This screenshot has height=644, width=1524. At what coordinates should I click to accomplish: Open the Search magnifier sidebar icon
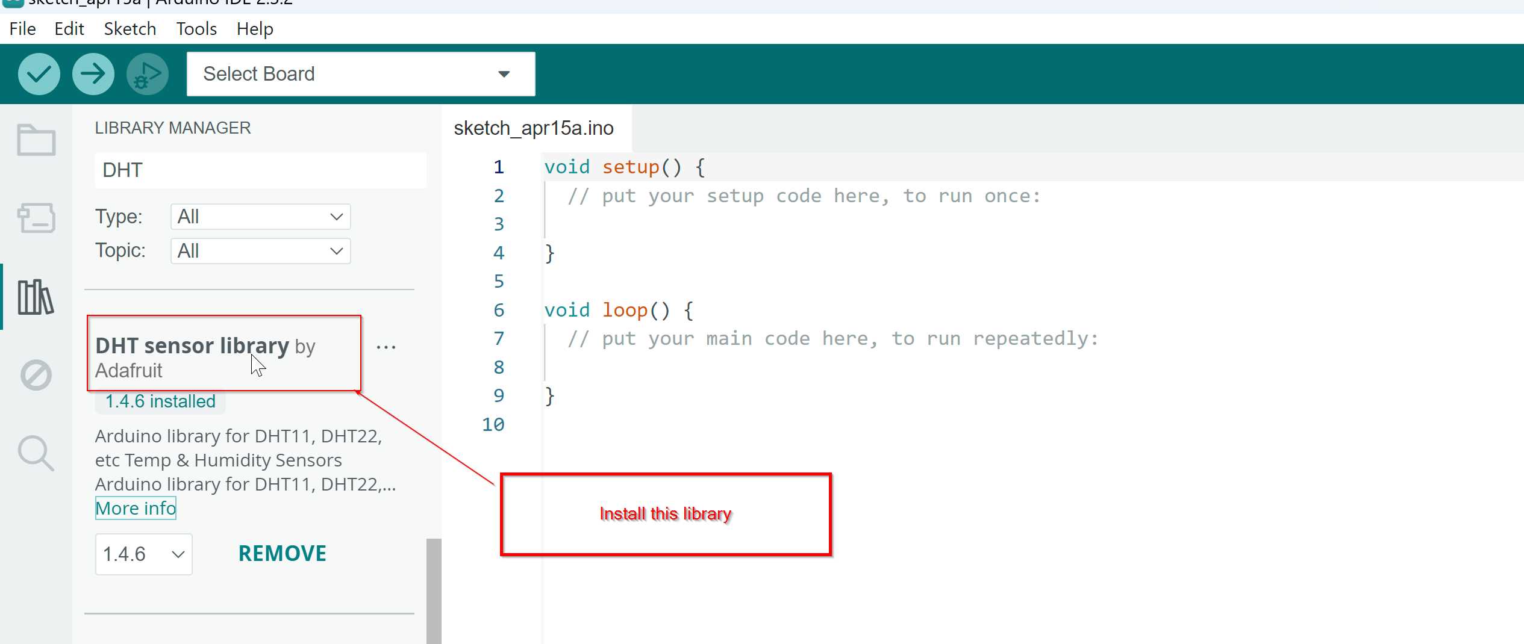[x=36, y=453]
